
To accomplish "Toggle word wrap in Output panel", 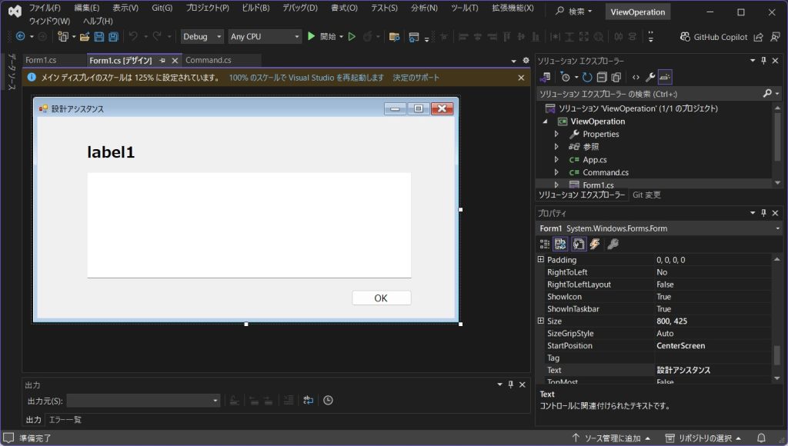I will pyautogui.click(x=308, y=400).
